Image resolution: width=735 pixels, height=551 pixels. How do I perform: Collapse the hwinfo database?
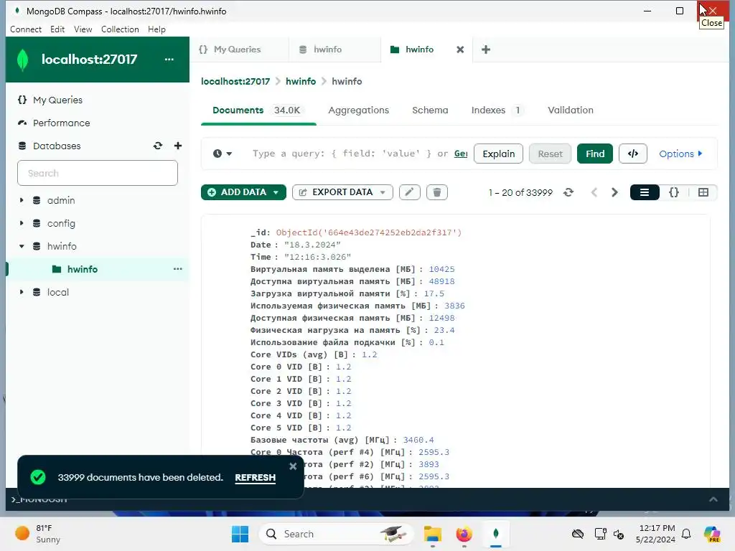pos(22,247)
